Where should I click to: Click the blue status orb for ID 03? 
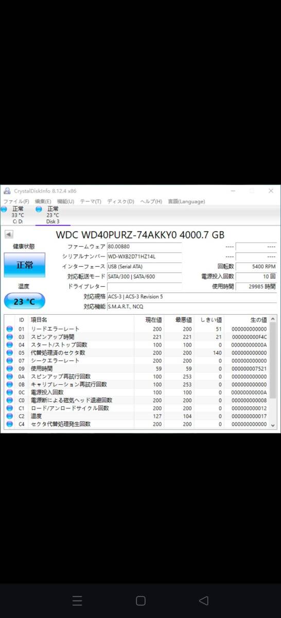click(x=9, y=337)
